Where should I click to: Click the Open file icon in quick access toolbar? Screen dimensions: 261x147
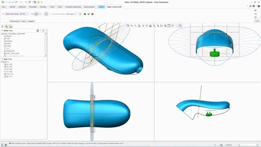tap(9, 2)
